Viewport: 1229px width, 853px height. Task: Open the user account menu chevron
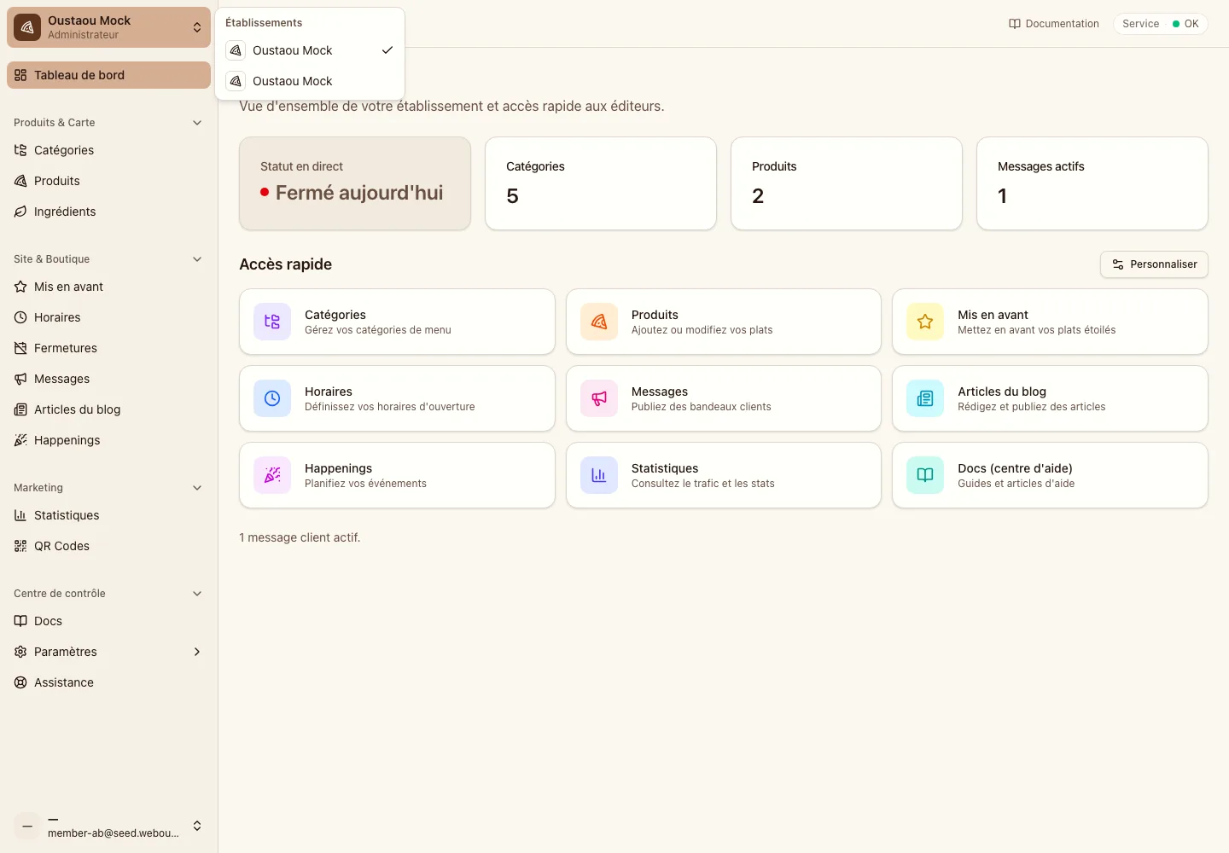(197, 826)
